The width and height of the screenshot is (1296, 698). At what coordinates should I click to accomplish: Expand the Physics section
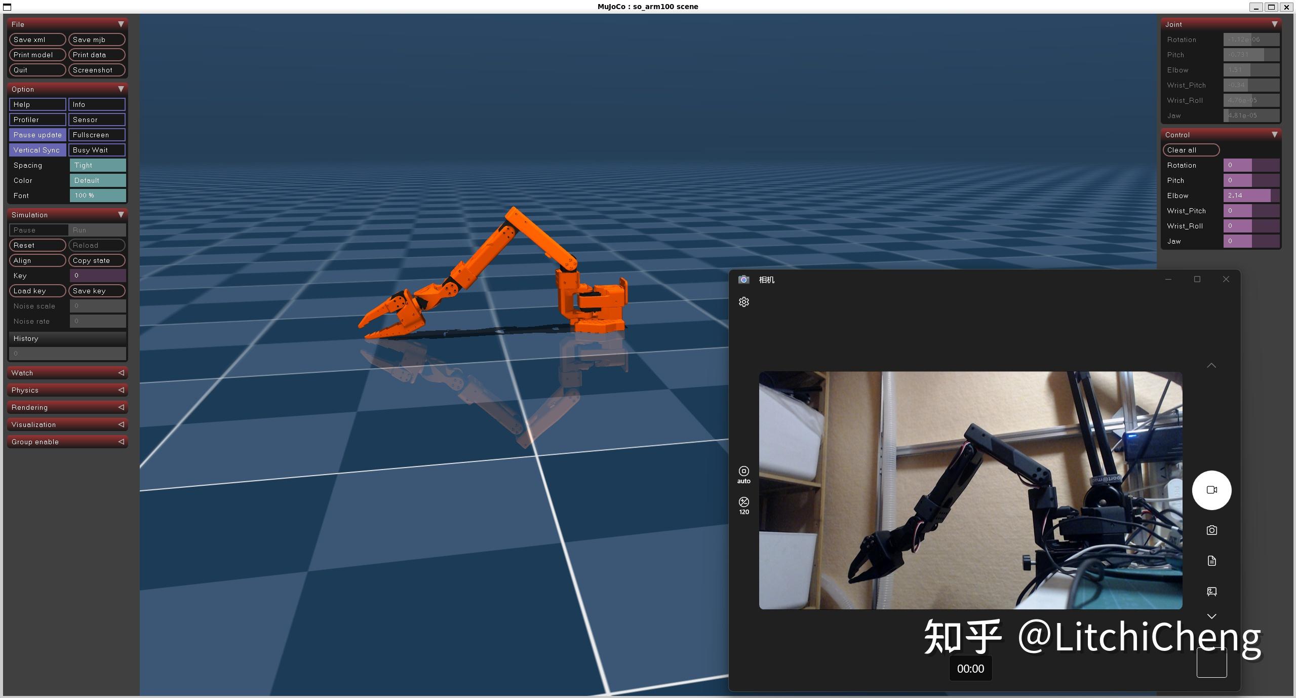tap(67, 390)
